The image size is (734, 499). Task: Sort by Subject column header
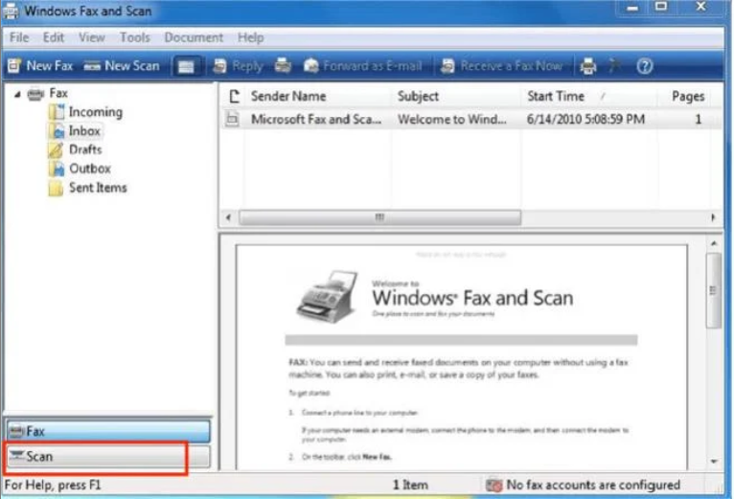pos(456,96)
